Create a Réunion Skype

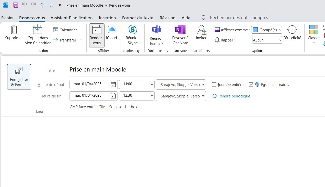click(x=133, y=35)
